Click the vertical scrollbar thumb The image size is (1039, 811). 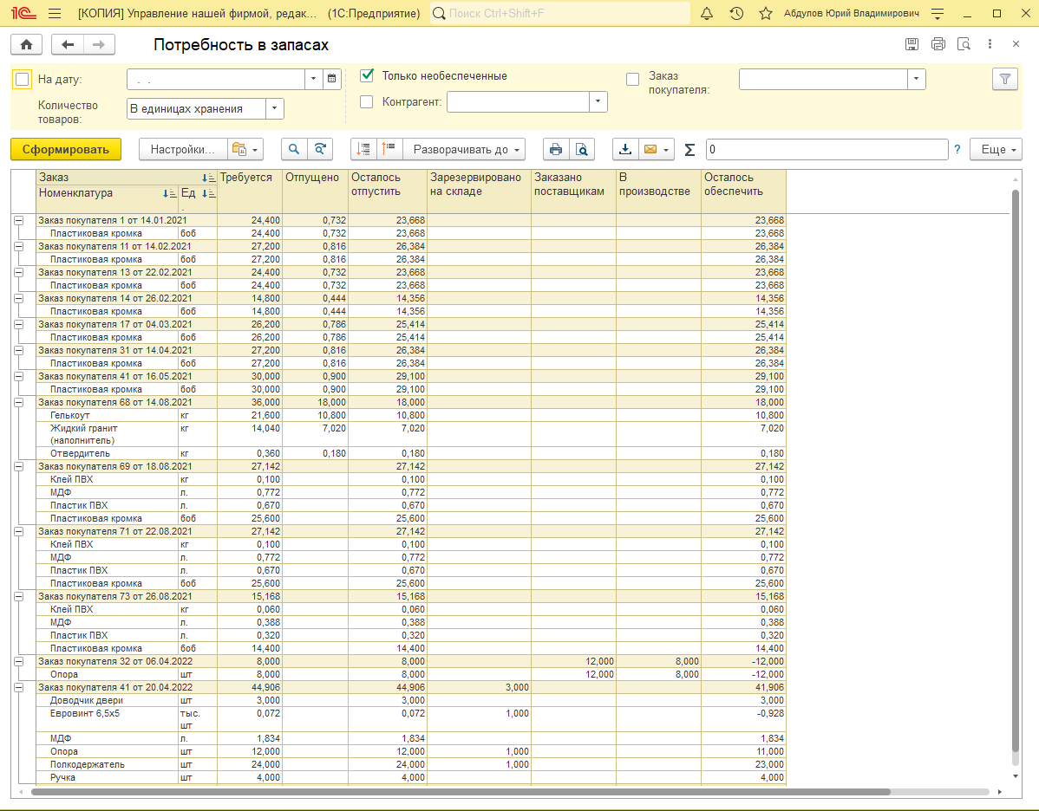(x=1016, y=471)
